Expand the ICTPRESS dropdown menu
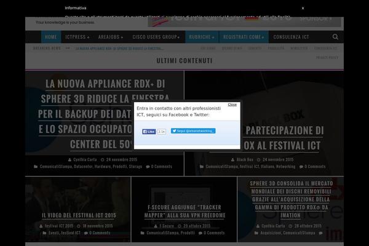Viewport: 369px width, 246px height. [77, 37]
